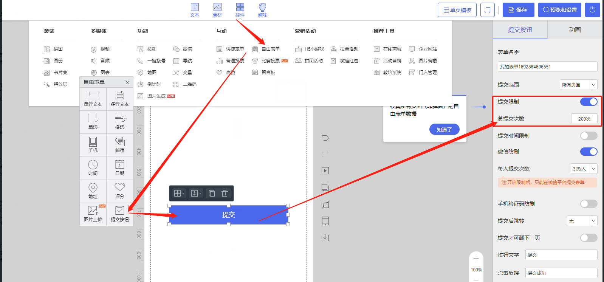Viewport: 604px width, 282px height.
Task: Click the play preview icon in side toolbar
Action: (325, 170)
